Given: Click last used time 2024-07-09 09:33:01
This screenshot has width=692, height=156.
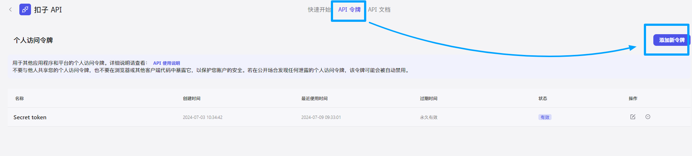Looking at the screenshot, I should (x=321, y=117).
